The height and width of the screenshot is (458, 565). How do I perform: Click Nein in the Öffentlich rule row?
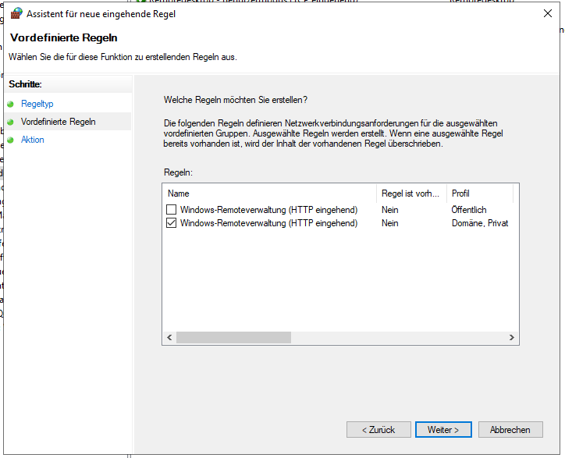(390, 210)
